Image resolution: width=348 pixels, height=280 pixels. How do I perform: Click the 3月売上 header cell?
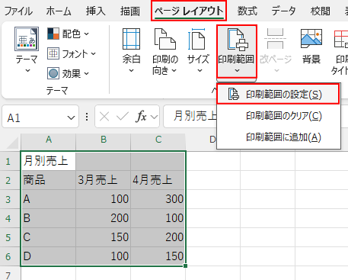coord(104,180)
